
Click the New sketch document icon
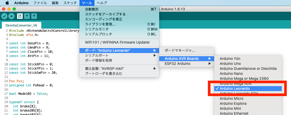pyautogui.click(x=20, y=16)
